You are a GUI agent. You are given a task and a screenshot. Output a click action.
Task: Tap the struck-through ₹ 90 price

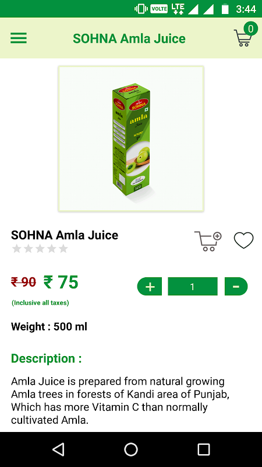pos(23,282)
